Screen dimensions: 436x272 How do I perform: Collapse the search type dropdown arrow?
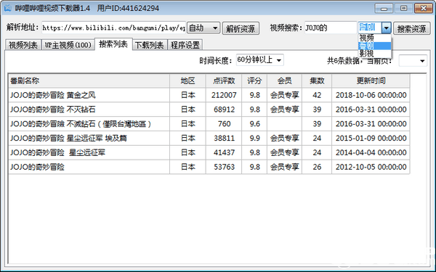tap(387, 28)
